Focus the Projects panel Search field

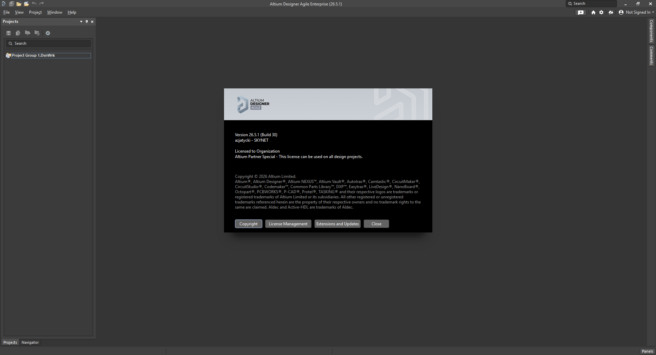tap(48, 43)
